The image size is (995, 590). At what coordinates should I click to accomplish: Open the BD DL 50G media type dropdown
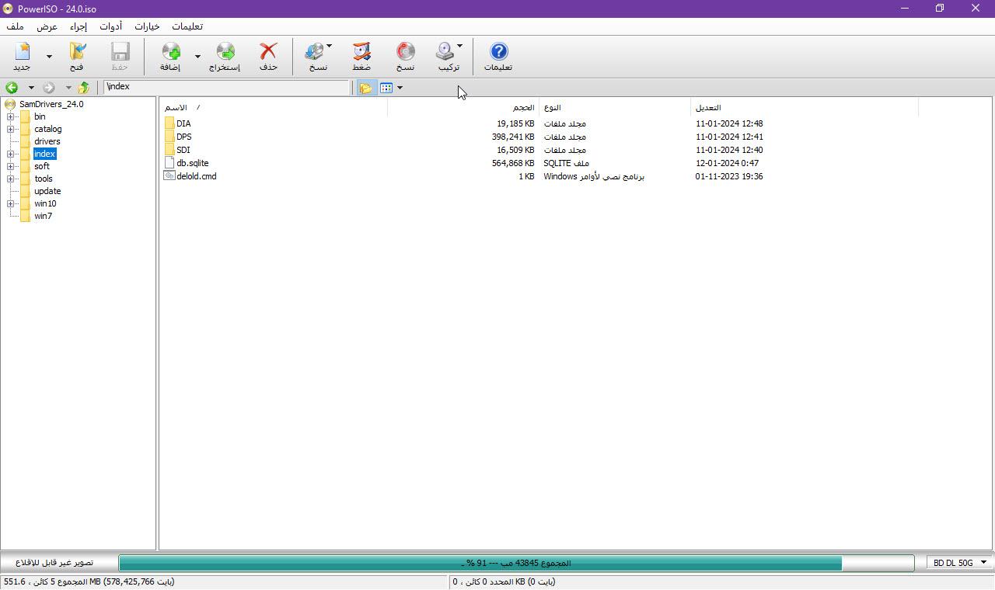(x=960, y=563)
